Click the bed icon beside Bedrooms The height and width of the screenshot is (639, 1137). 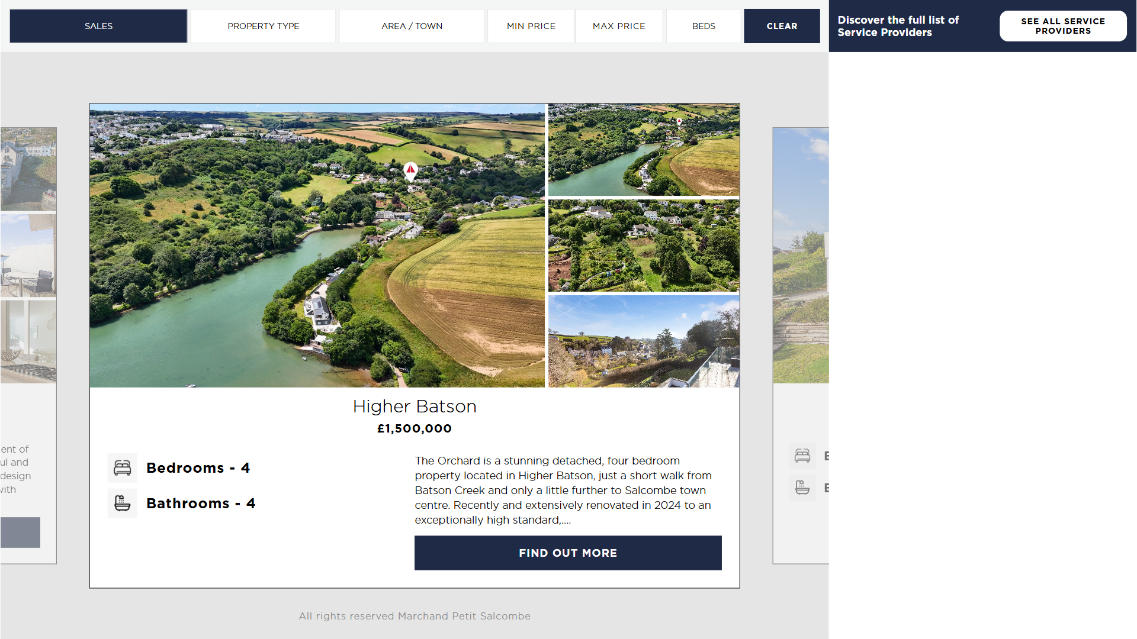[x=123, y=468]
